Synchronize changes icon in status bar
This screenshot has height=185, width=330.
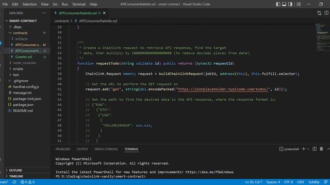pyautogui.click(x=14, y=182)
